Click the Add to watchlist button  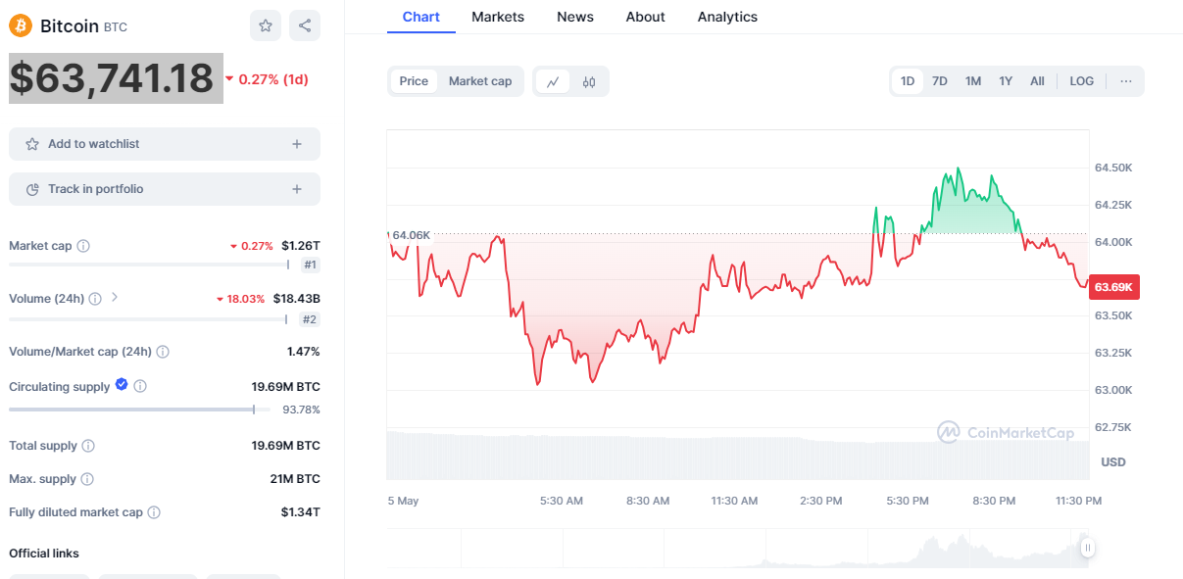point(165,144)
